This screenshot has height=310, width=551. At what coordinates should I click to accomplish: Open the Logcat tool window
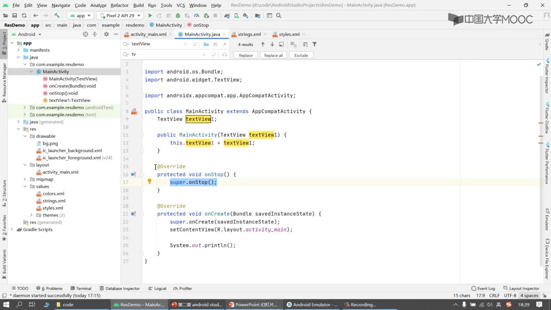pos(157,288)
